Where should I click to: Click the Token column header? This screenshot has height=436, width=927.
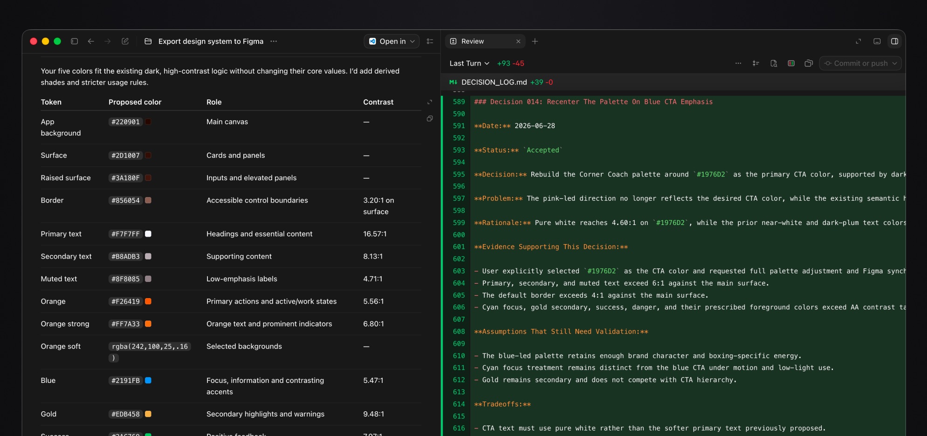click(x=51, y=102)
